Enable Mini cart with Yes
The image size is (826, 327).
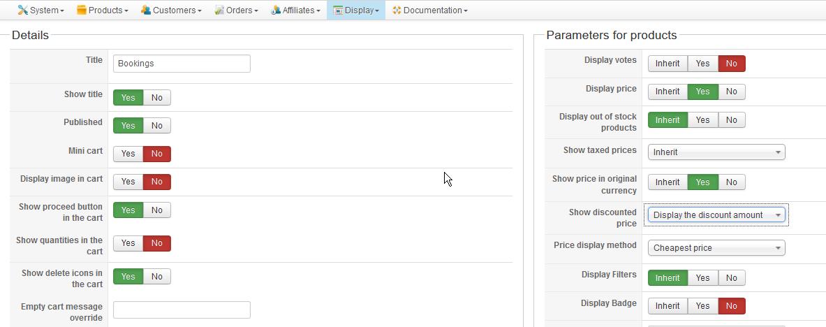(128, 154)
